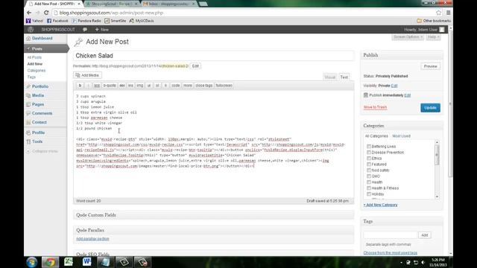
Task: Click Add New Category link
Action: click(x=380, y=205)
